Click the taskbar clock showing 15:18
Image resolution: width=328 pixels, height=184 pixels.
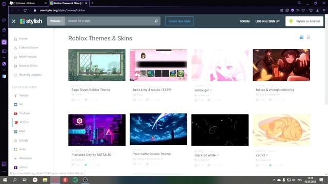pyautogui.click(x=310, y=180)
